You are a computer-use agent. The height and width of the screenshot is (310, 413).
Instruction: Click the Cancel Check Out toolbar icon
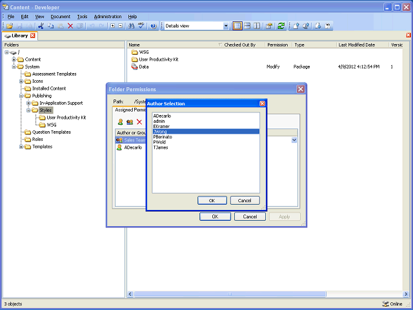point(328,26)
